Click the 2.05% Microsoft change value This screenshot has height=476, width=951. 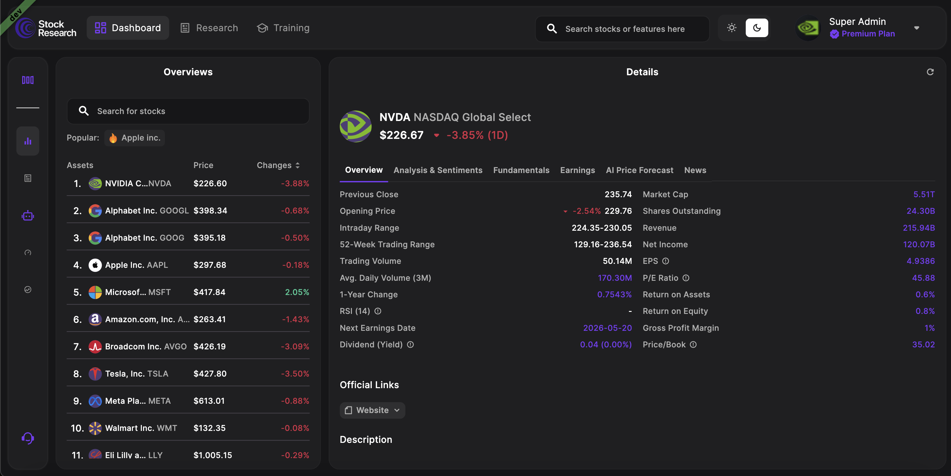pos(297,292)
